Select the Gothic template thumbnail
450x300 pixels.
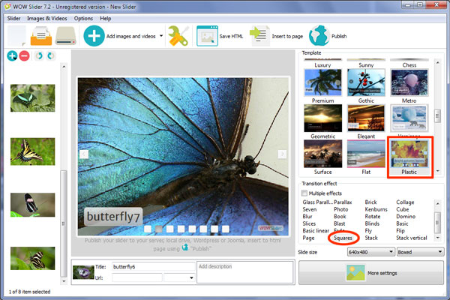(x=366, y=82)
